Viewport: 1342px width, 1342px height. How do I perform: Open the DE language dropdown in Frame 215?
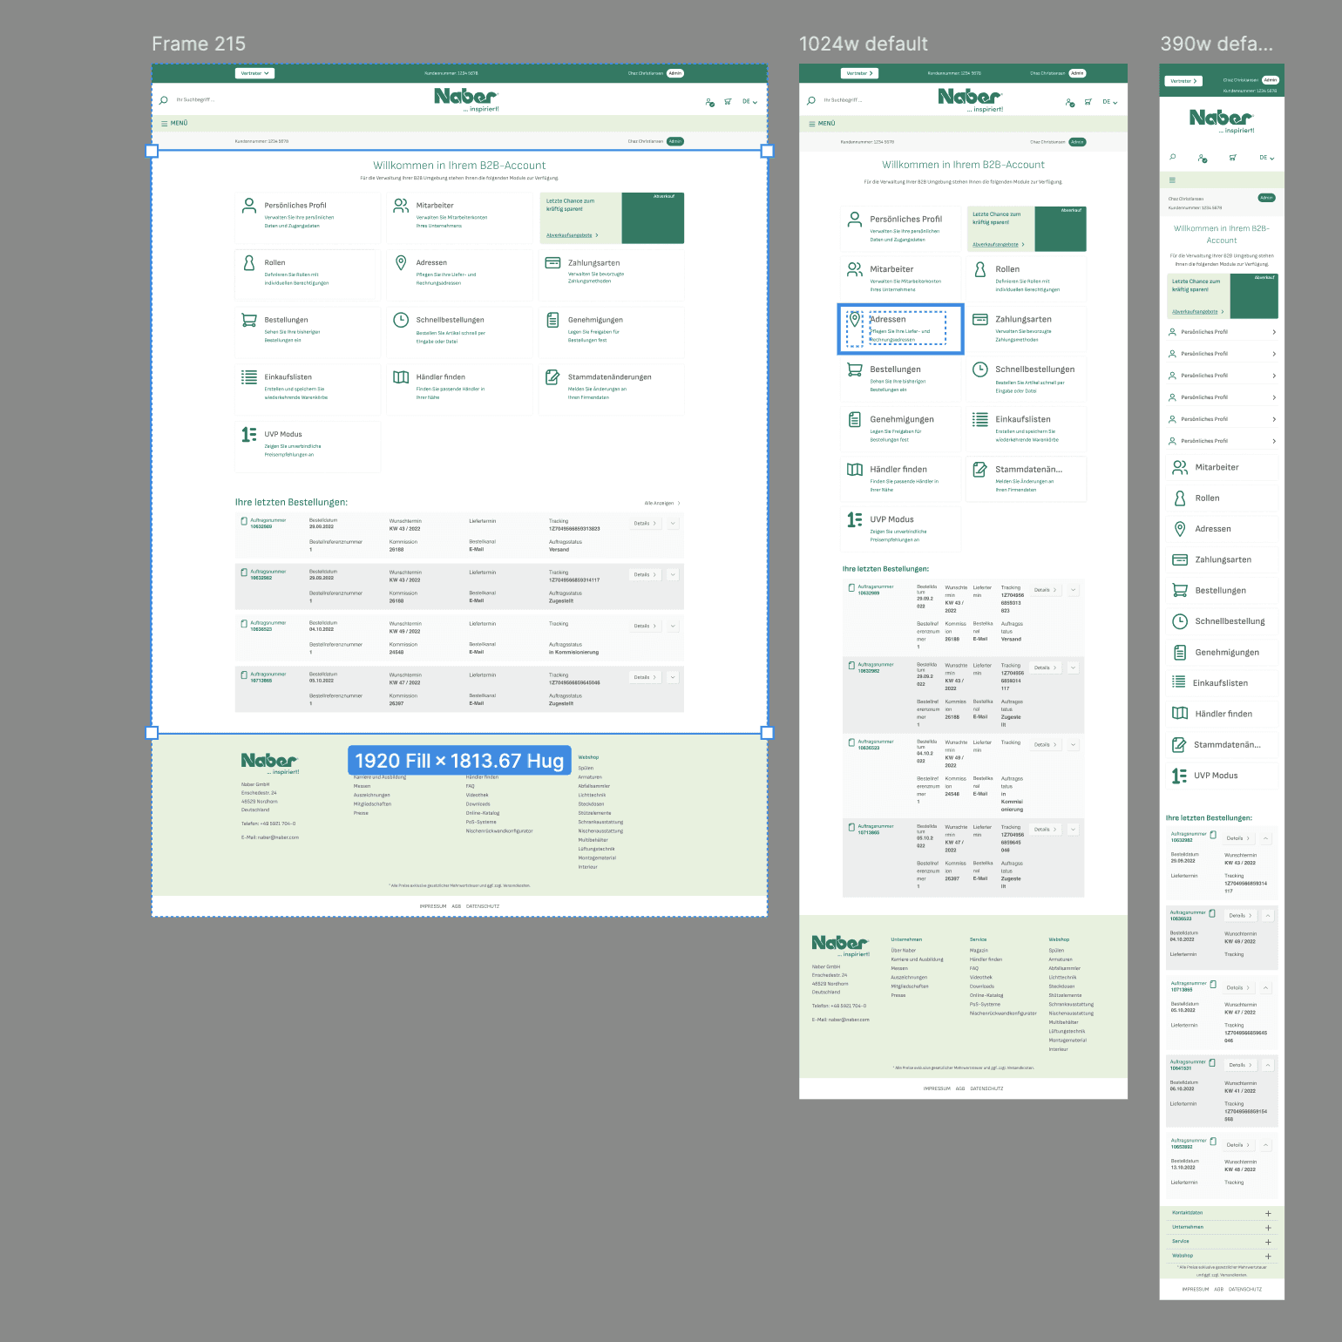coord(749,102)
